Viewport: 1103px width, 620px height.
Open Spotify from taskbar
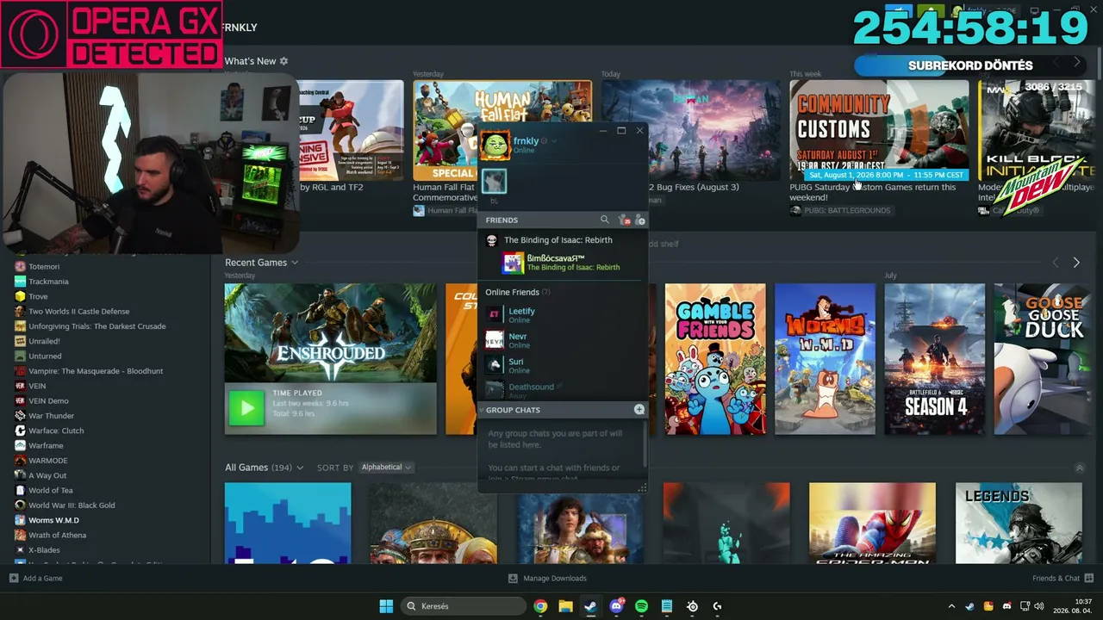point(641,606)
